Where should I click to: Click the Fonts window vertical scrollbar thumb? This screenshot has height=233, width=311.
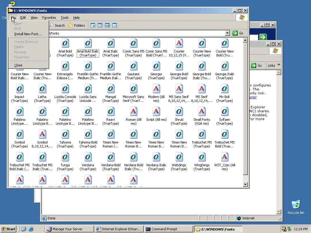pos(245,109)
